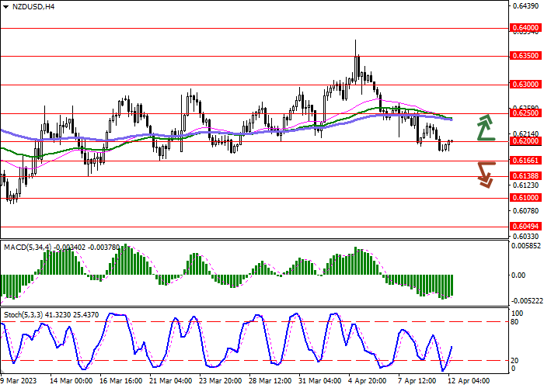Image resolution: width=544 pixels, height=388 pixels.
Task: Click the 0.6300 price level tag
Action: (525, 84)
